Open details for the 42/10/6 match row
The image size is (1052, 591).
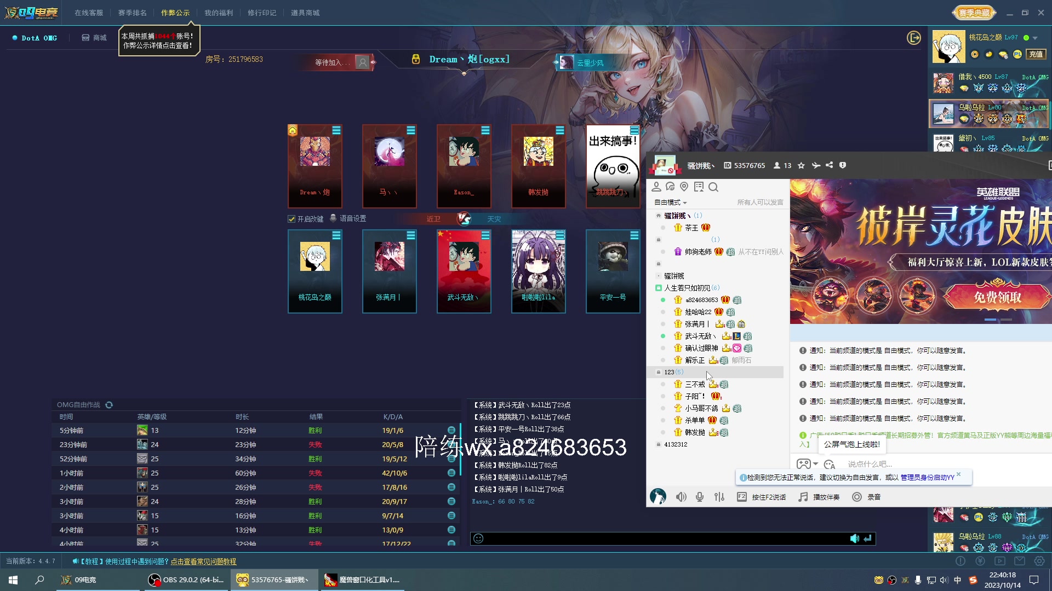tap(451, 473)
